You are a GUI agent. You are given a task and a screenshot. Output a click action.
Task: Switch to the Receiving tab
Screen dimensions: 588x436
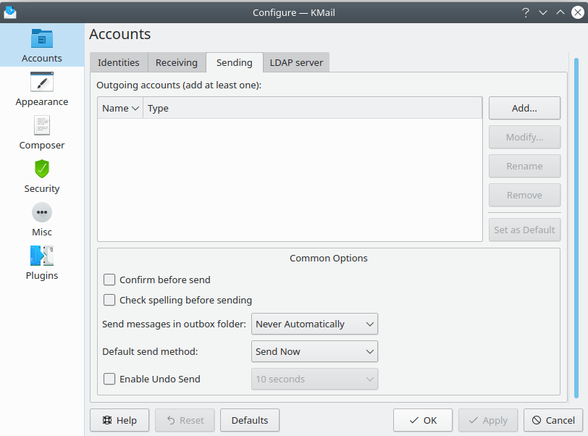tap(176, 62)
